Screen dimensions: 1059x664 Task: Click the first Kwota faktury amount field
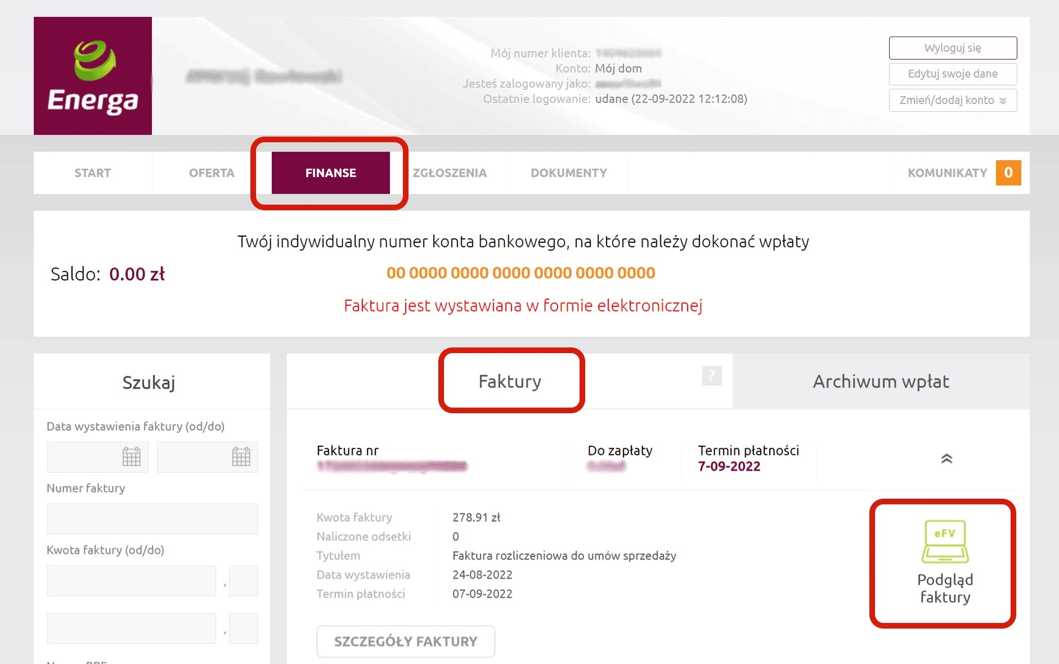[x=132, y=580]
